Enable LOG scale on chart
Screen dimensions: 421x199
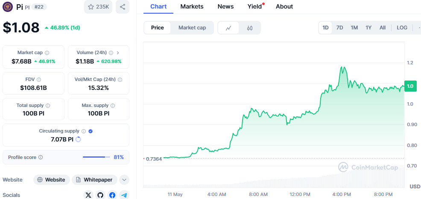tap(402, 28)
